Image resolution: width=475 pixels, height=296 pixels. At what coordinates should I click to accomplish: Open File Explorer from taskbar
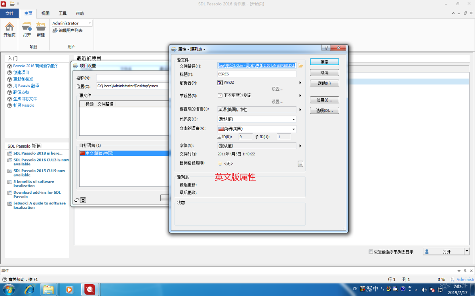pos(48,290)
